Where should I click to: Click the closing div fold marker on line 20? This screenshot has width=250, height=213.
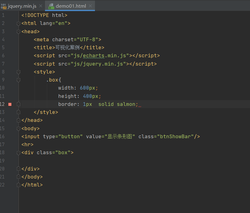(x=18, y=169)
